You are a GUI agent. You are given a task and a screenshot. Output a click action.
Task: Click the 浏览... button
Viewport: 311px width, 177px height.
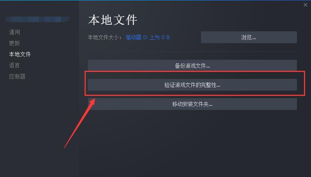click(249, 37)
